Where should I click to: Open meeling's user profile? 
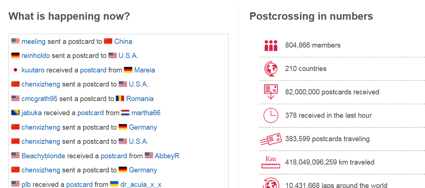click(x=33, y=42)
